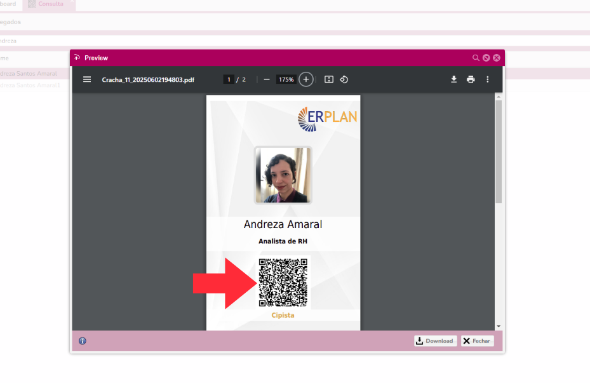
Task: Click the 175% zoom level field
Action: click(x=286, y=79)
